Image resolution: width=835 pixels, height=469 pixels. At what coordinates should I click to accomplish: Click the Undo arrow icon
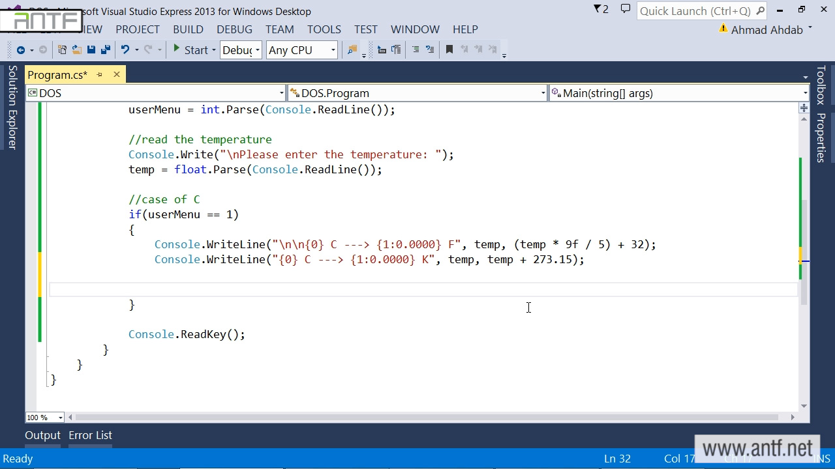click(x=125, y=50)
